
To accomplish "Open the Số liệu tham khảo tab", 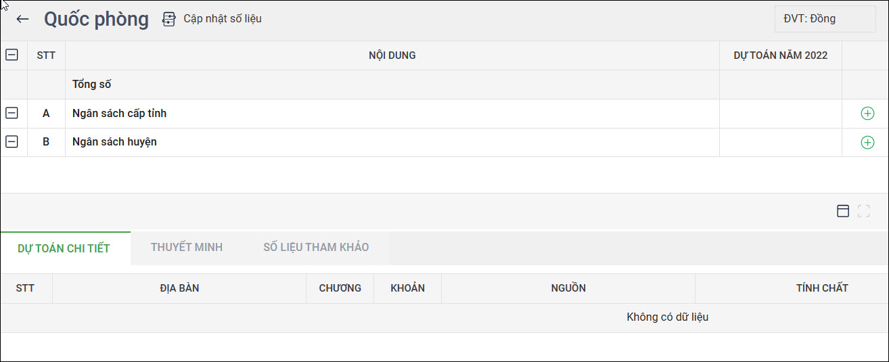I will 316,247.
